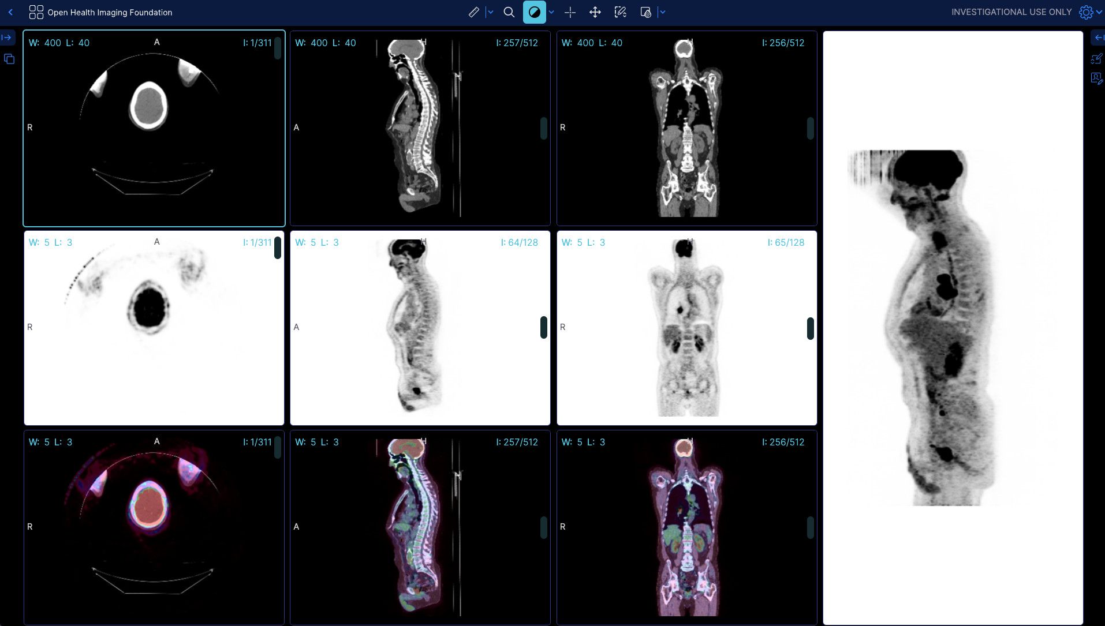1105x626 pixels.
Task: Open the segmentation panel icon on right
Action: (1096, 59)
